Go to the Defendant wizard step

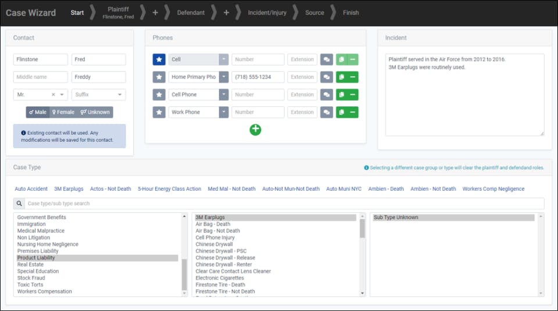(191, 12)
